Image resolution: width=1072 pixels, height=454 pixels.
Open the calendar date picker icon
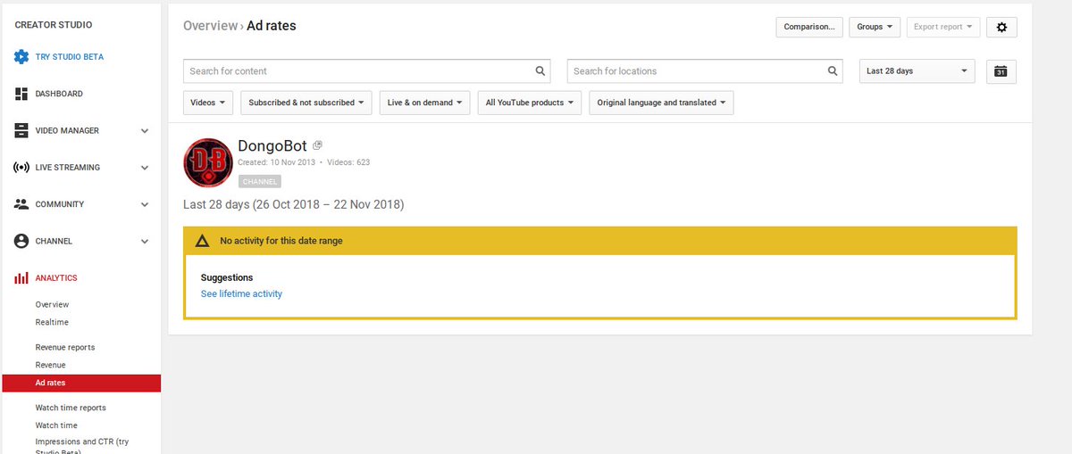(1001, 71)
